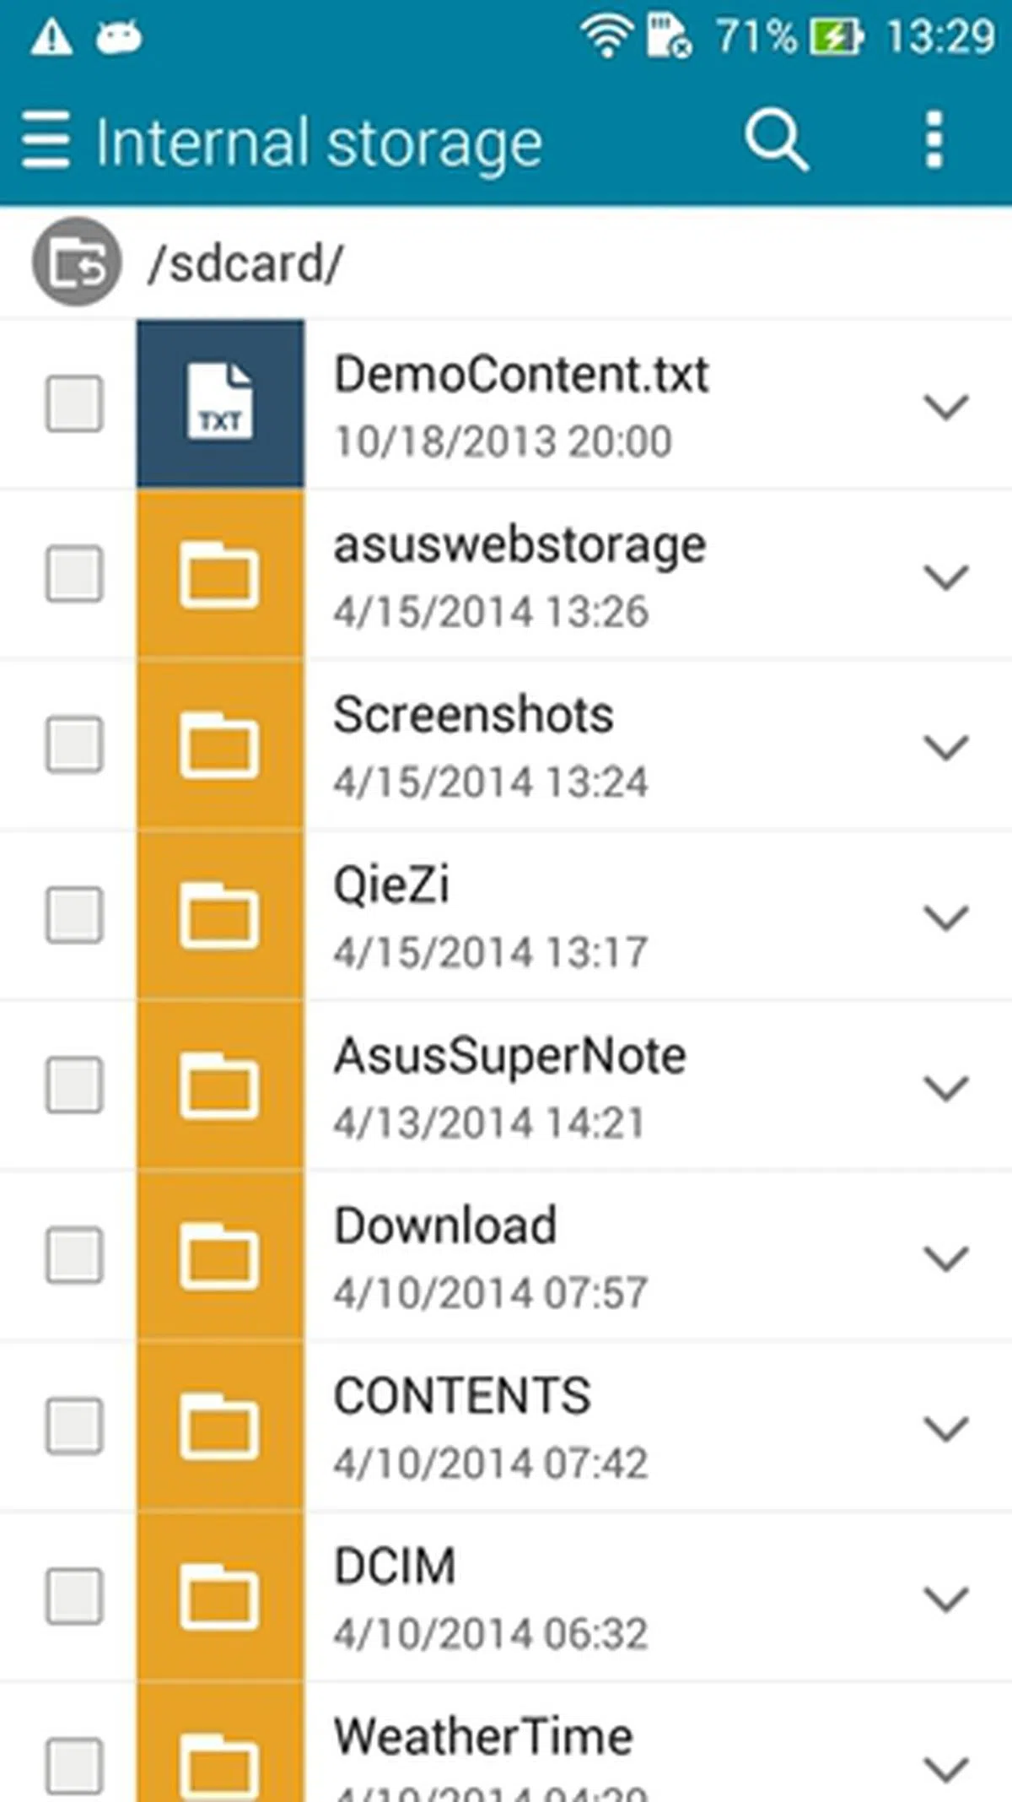The height and width of the screenshot is (1802, 1012).
Task: Tap the folder switch icon beside /sdcard/
Action: [x=77, y=262]
